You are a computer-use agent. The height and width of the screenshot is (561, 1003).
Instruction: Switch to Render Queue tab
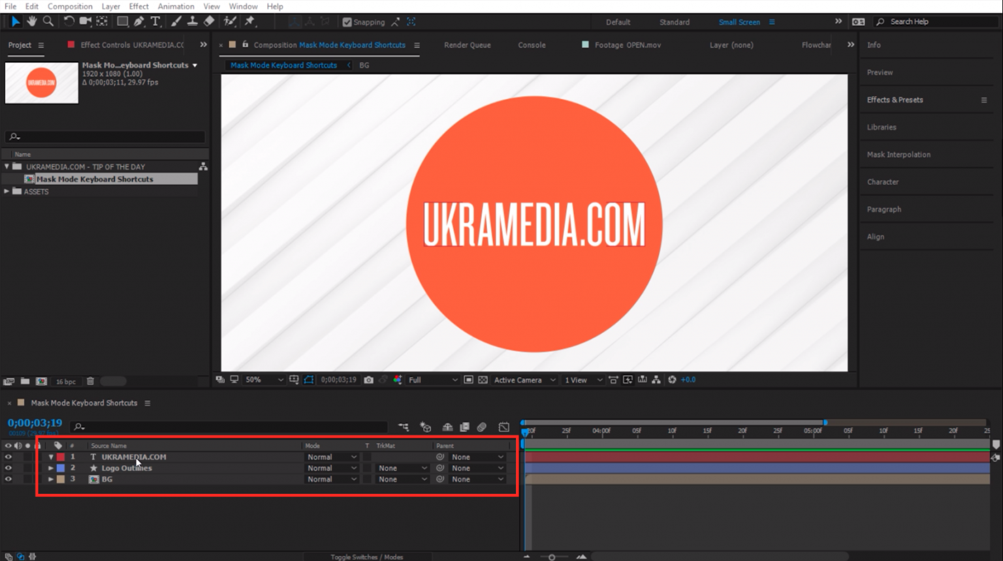click(x=467, y=45)
